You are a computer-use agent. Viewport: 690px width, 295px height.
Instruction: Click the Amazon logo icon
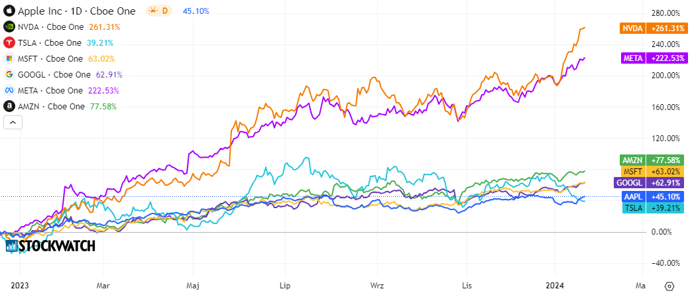point(9,106)
